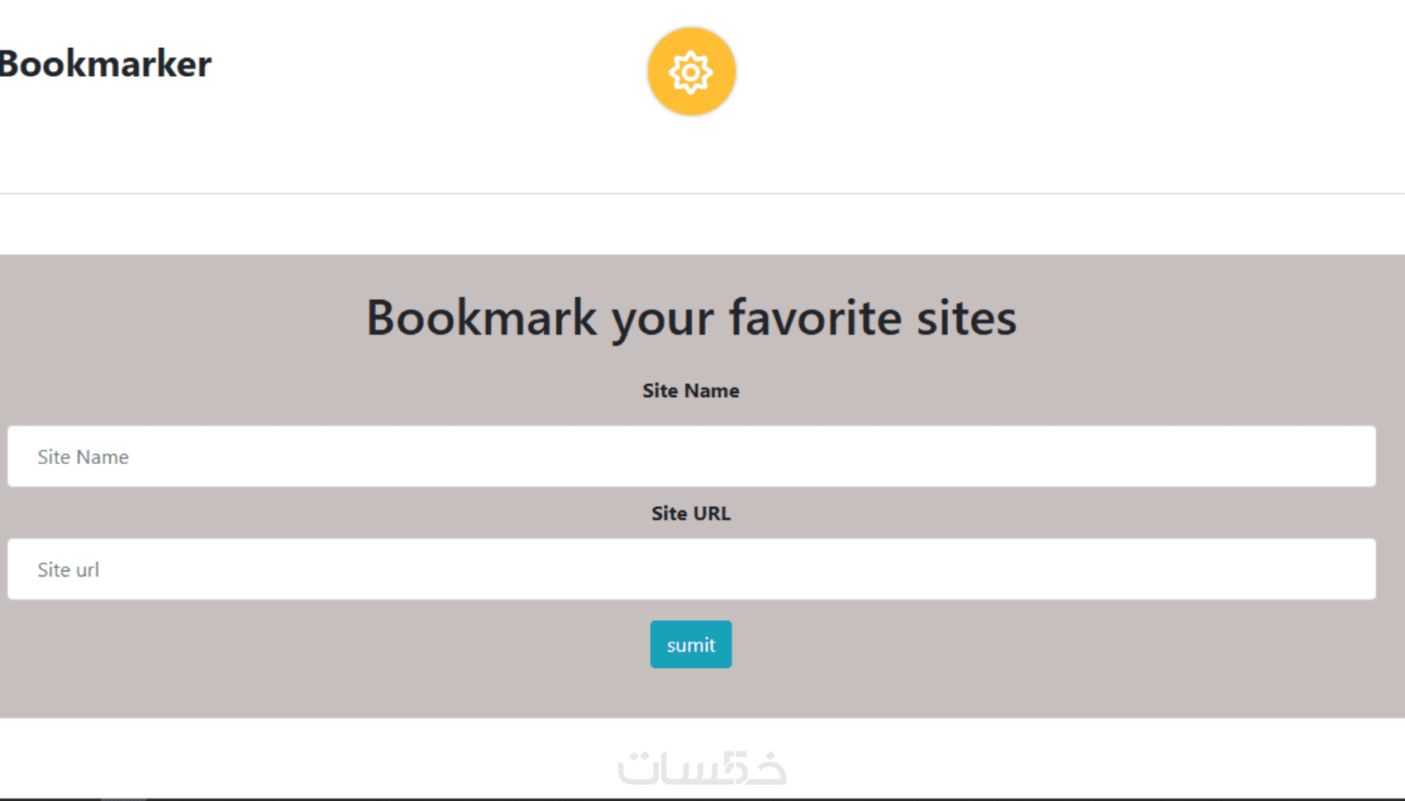Click the yellow gear settings icon
Image resolution: width=1405 pixels, height=801 pixels.
pyautogui.click(x=691, y=72)
